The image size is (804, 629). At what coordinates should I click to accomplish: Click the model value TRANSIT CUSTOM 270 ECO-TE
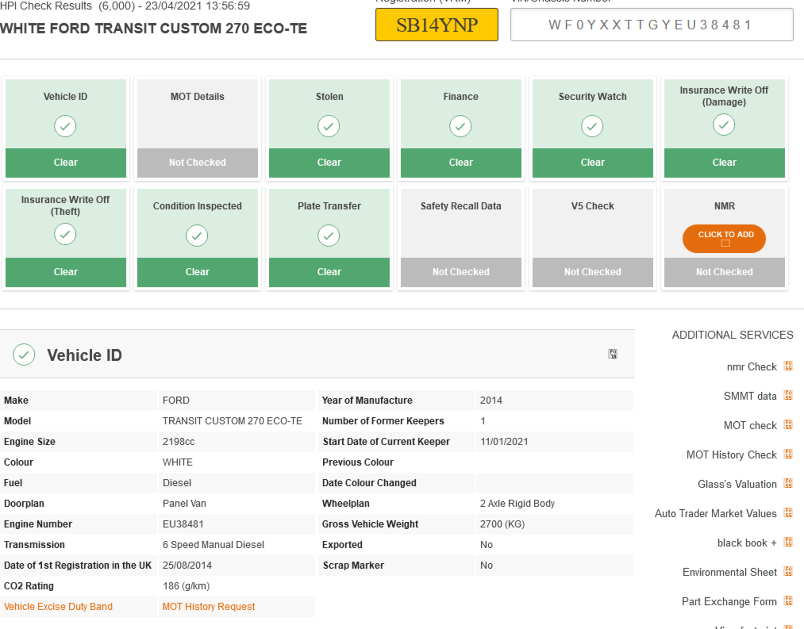pyautogui.click(x=232, y=421)
